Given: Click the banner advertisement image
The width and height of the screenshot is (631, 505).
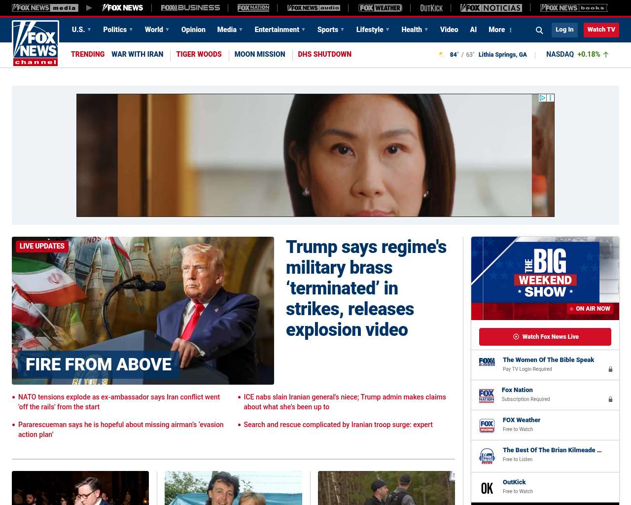Looking at the screenshot, I should click(x=315, y=155).
